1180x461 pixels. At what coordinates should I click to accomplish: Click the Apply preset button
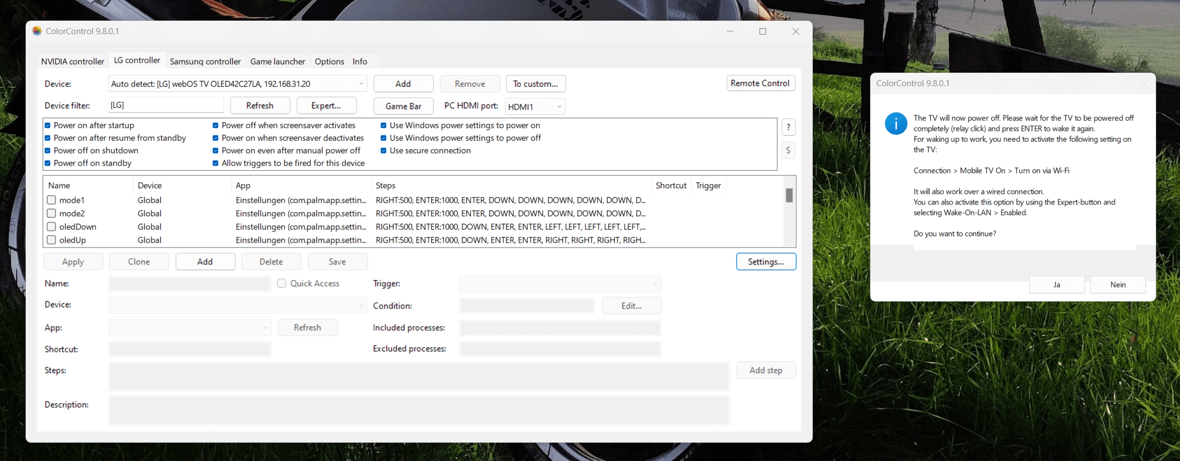pos(73,262)
